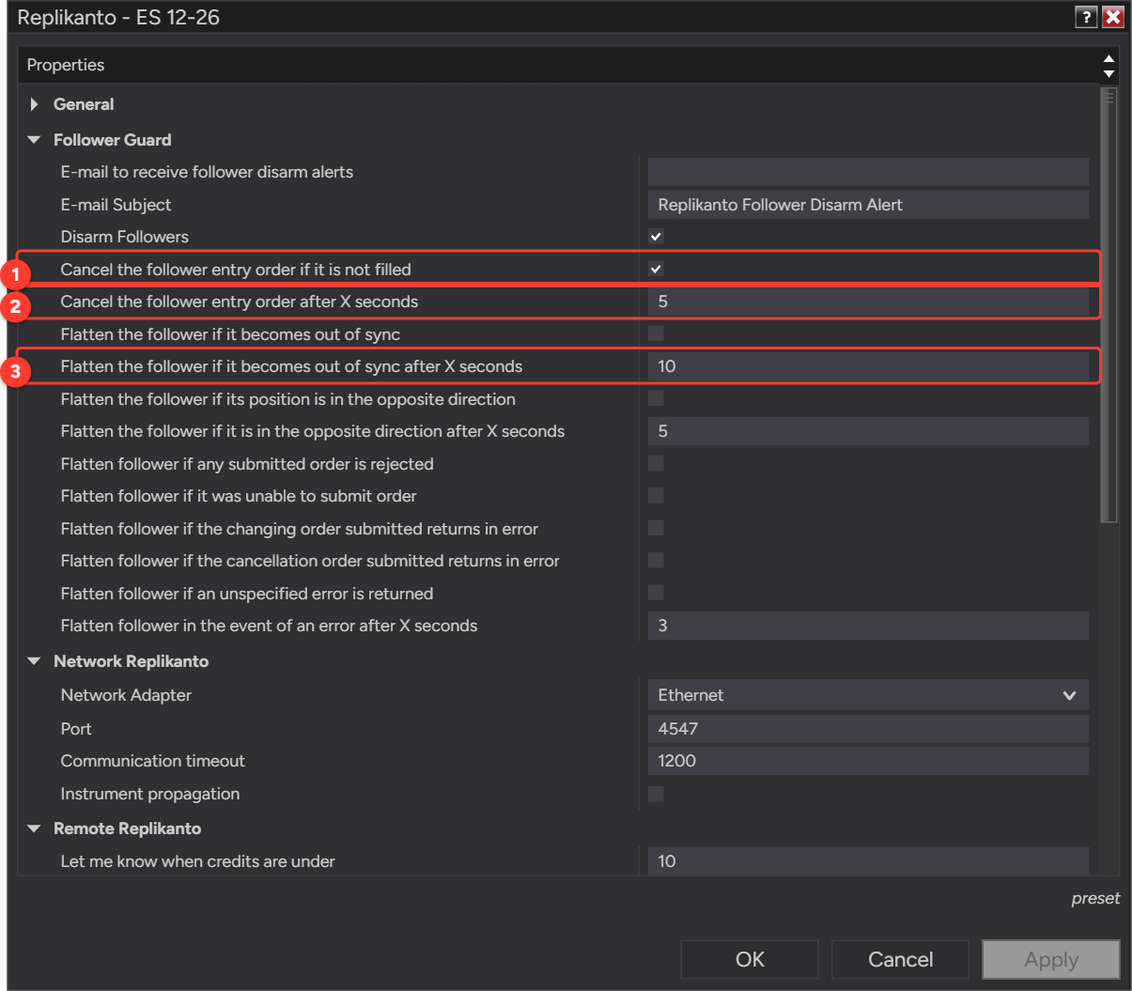Enable Flatten follower if position is opposite direction
This screenshot has height=991, width=1132.
656,398
